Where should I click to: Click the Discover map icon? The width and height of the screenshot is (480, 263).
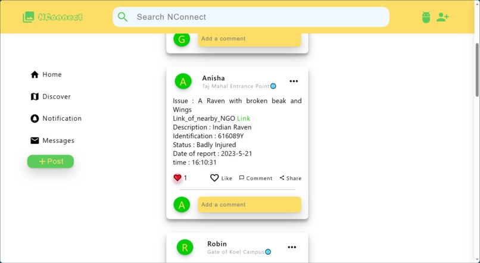35,96
